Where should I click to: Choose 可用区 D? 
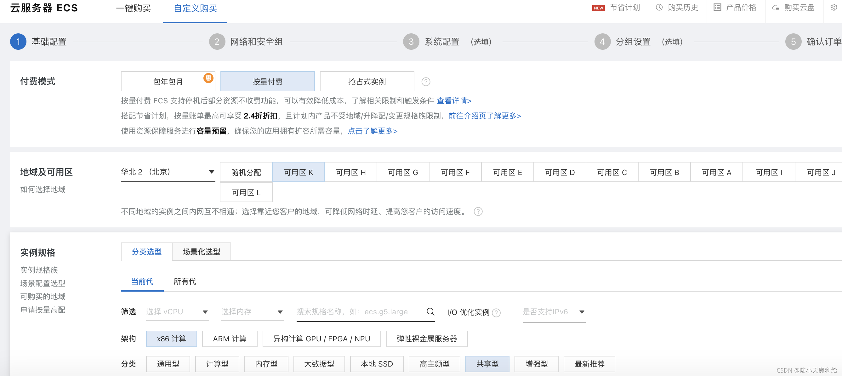pos(560,172)
